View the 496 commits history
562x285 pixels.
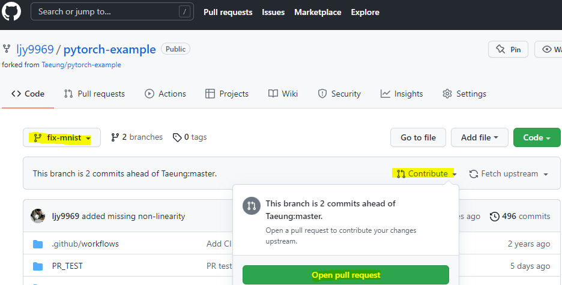(520, 216)
